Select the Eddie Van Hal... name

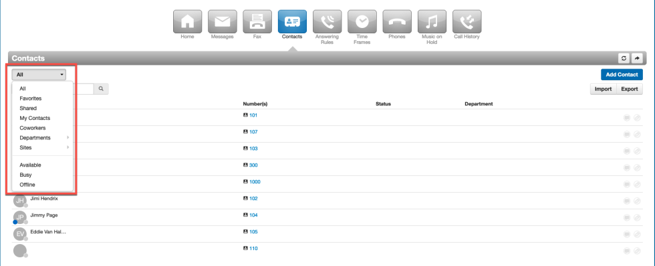48,231
